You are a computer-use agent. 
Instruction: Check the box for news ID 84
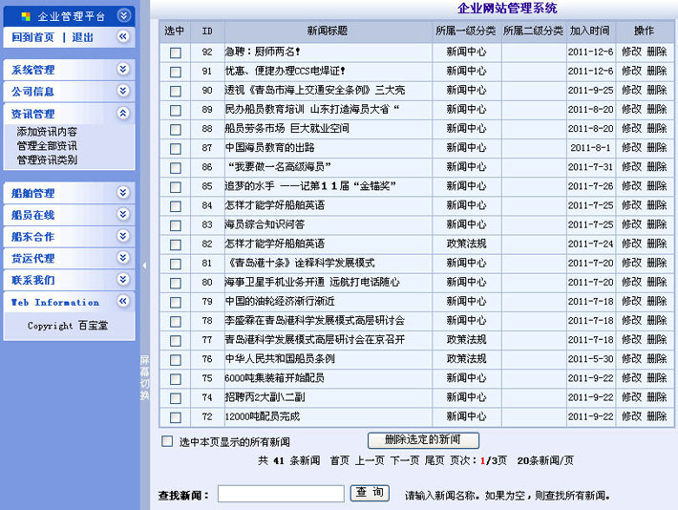point(175,206)
